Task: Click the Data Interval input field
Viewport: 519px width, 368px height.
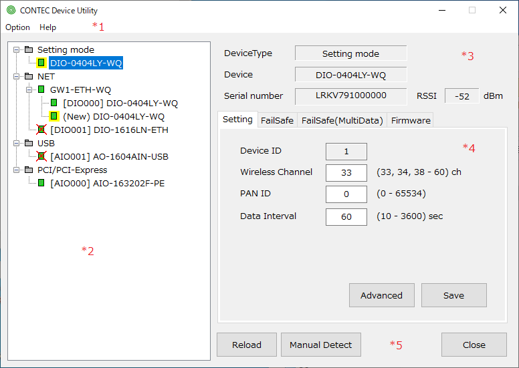Action: point(346,217)
